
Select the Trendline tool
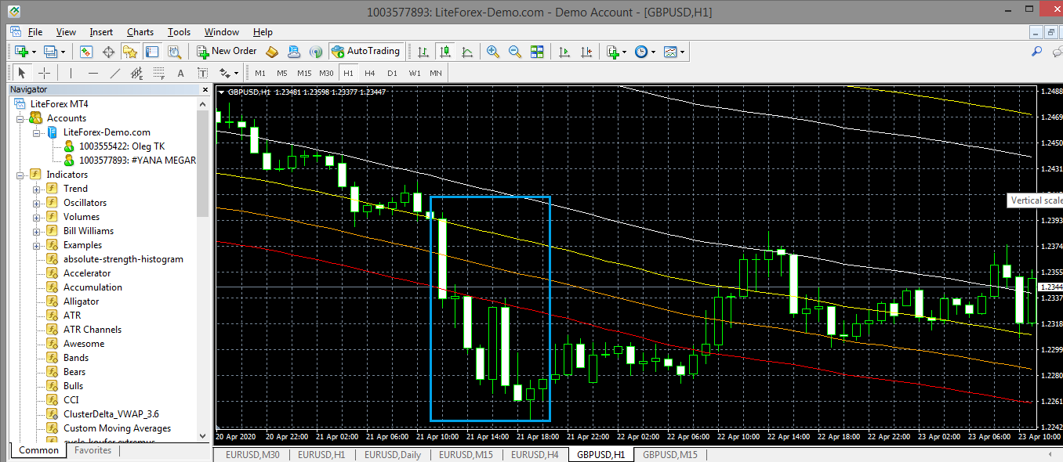click(114, 73)
